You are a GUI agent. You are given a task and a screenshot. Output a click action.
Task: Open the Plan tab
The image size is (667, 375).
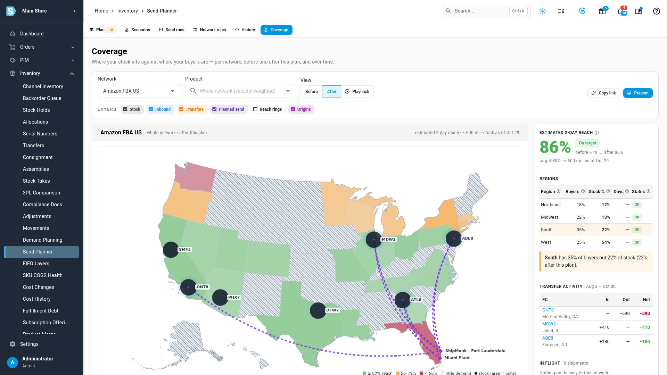coord(102,30)
